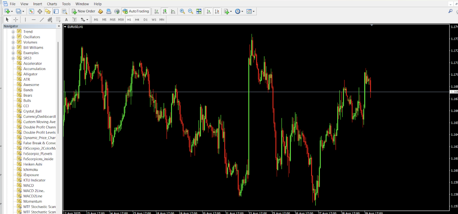Select the Heiken Ashi indicator in Navigator
Image resolution: width=458 pixels, height=214 pixels.
pyautogui.click(x=33, y=164)
